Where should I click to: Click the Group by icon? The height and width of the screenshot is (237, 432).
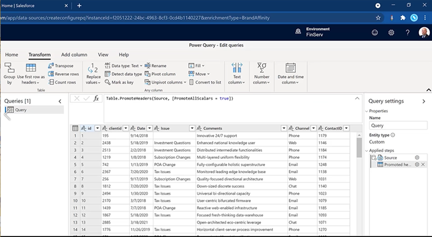(9, 68)
